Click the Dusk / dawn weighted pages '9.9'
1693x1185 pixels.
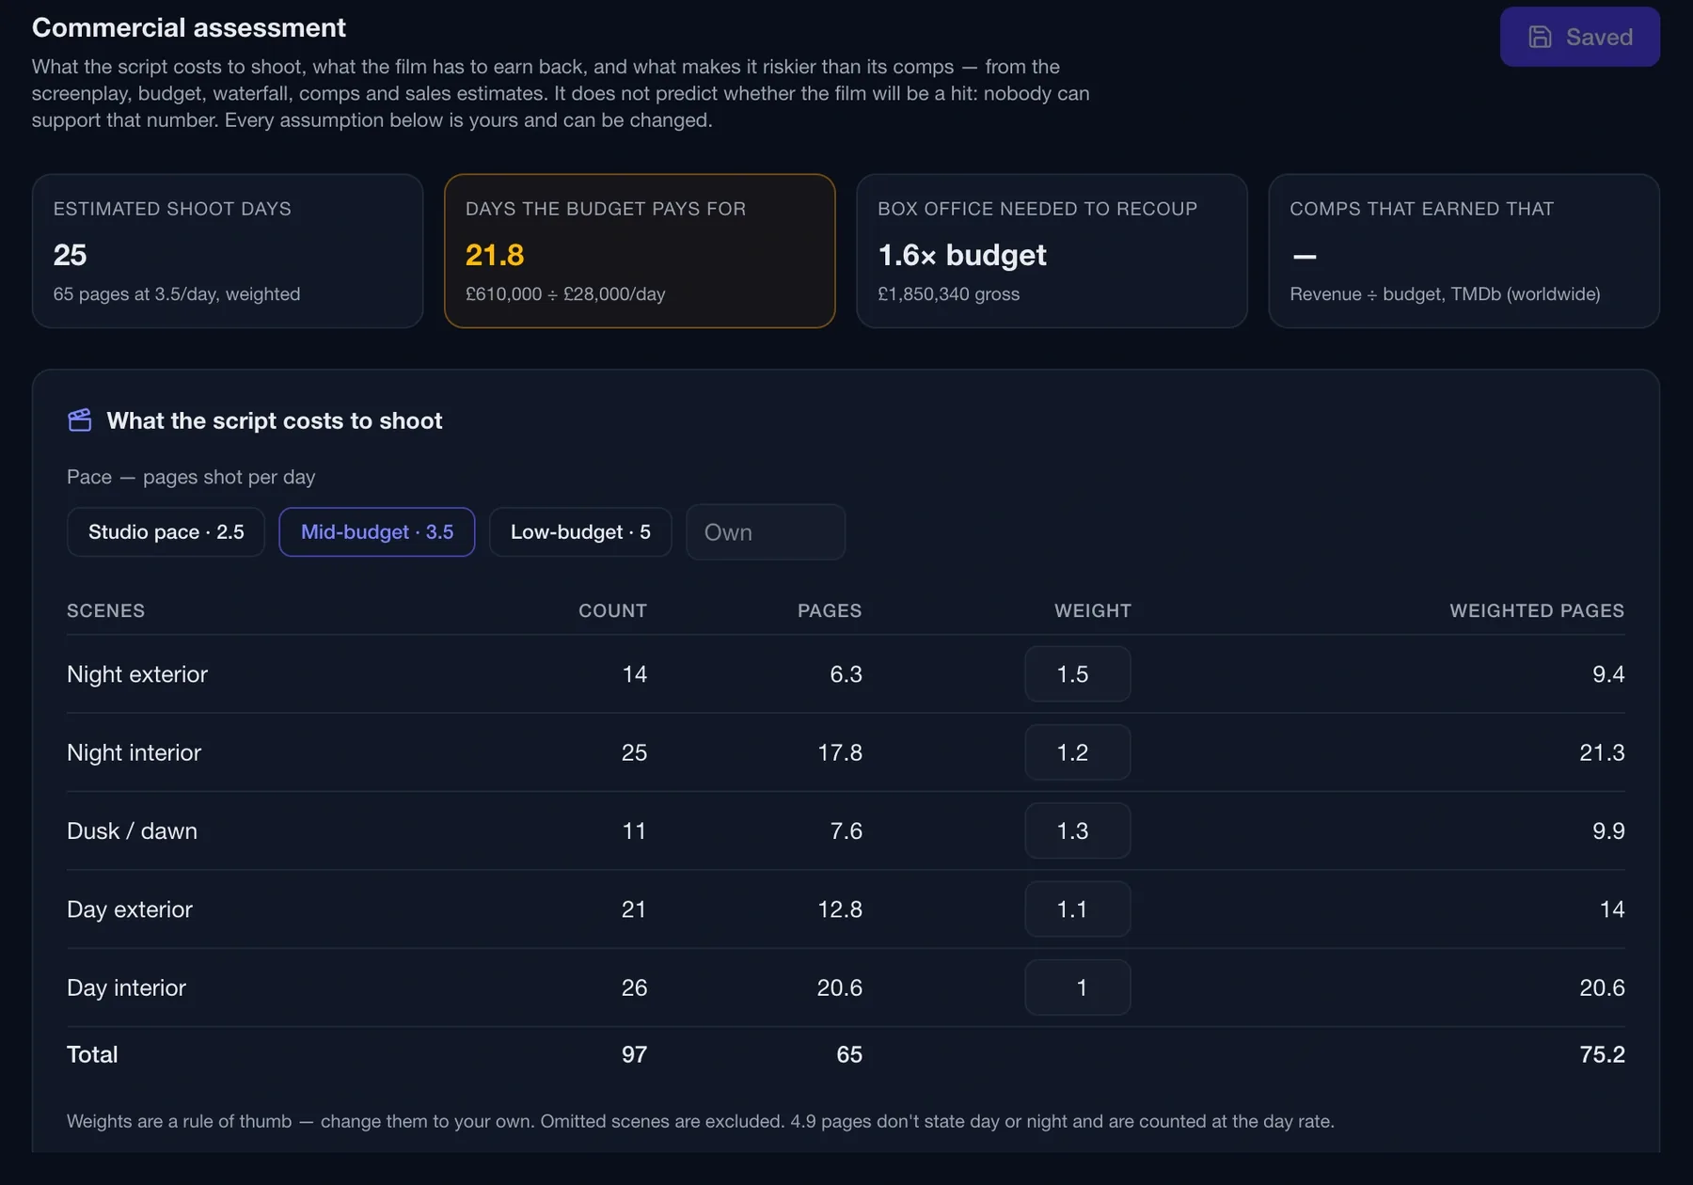pos(1608,831)
